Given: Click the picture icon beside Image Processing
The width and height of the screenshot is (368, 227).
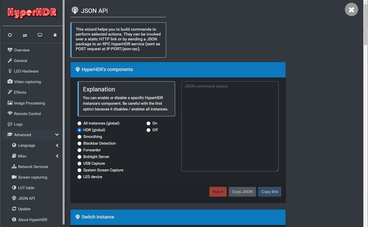Looking at the screenshot, I should point(10,103).
